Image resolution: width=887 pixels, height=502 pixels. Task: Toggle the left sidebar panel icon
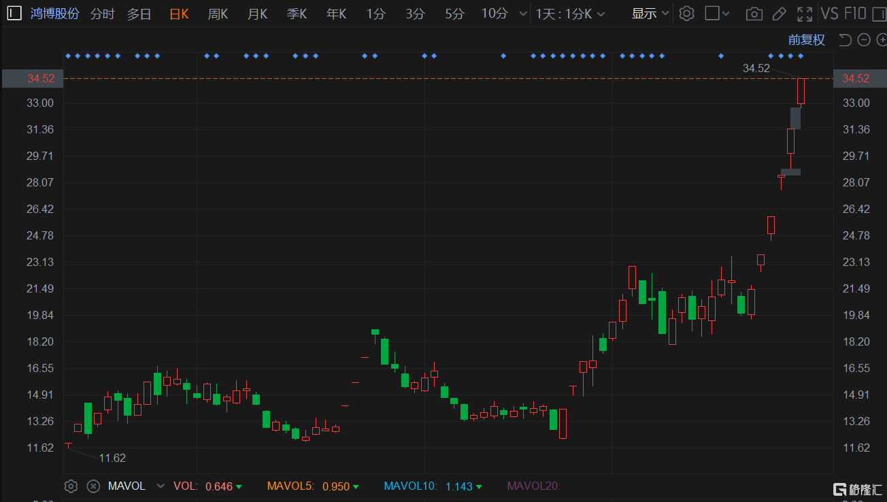pos(14,13)
